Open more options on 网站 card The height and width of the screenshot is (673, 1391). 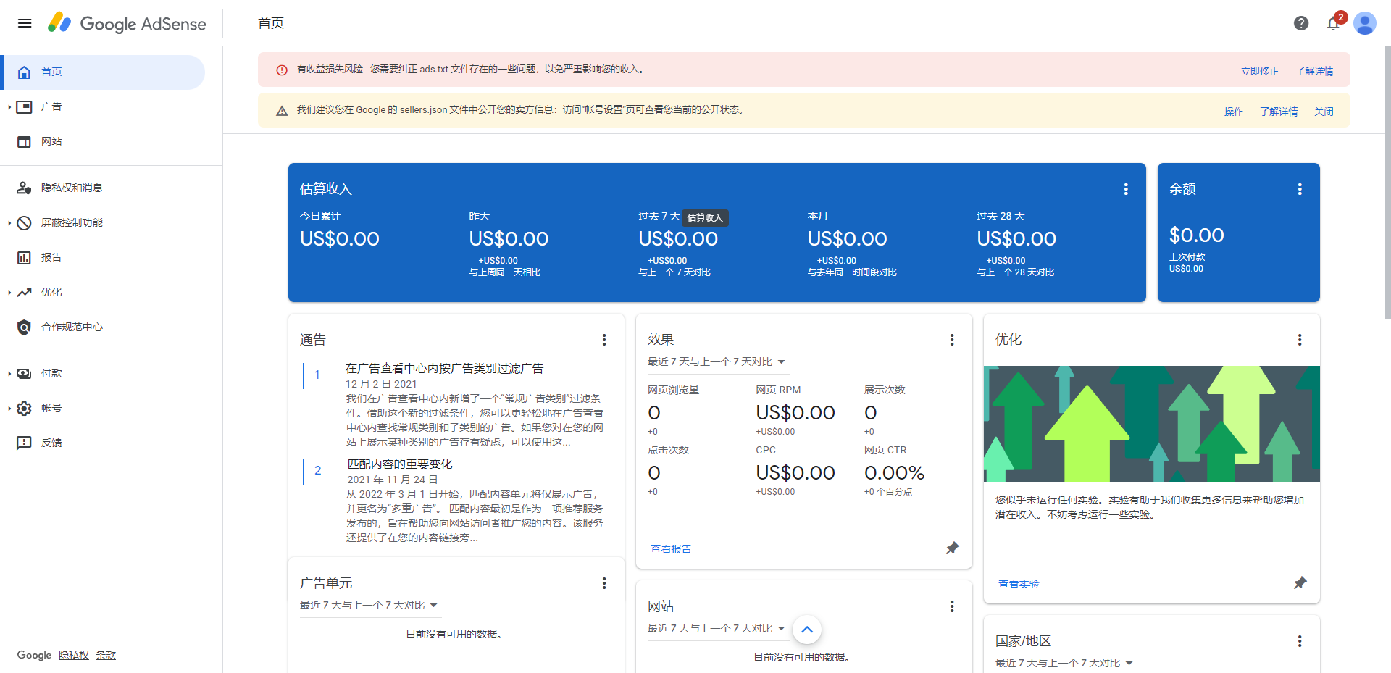952,606
